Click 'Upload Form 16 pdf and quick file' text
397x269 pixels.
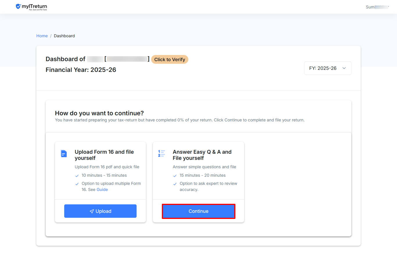pos(107,167)
